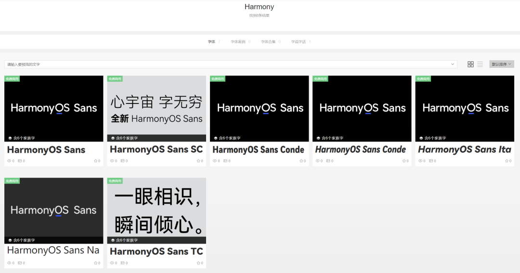Switch to grid view layout
The width and height of the screenshot is (520, 273).
pyautogui.click(x=470, y=64)
